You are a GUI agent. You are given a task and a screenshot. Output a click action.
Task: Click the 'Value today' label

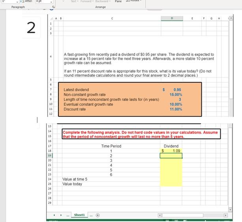72,184
